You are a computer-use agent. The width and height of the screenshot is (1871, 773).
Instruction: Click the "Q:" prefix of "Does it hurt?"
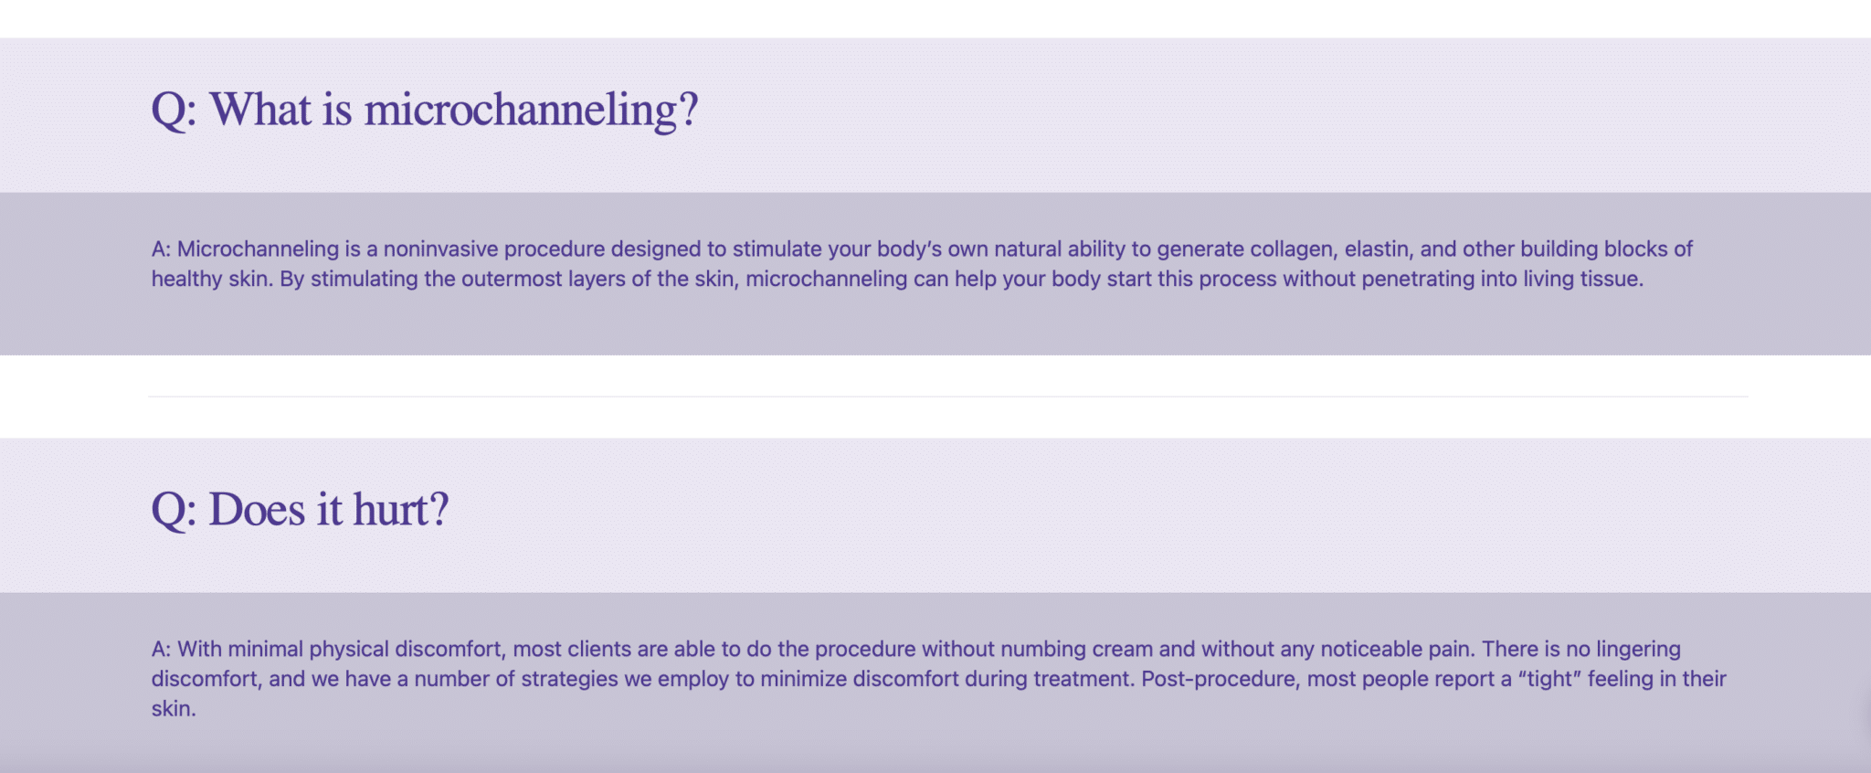coord(174,510)
